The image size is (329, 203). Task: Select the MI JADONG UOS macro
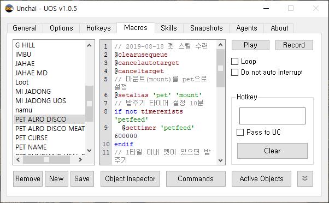pyautogui.click(x=50, y=101)
